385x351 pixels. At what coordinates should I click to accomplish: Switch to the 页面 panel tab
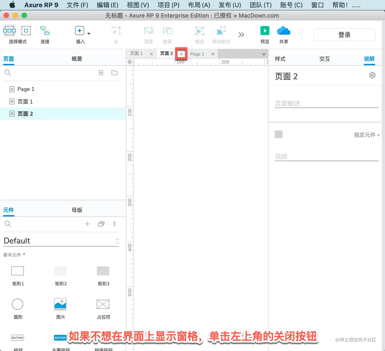tap(9, 59)
